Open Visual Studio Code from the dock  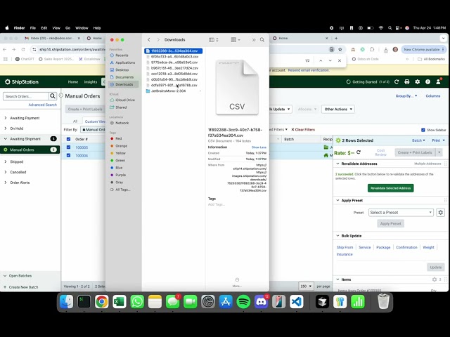point(297,302)
